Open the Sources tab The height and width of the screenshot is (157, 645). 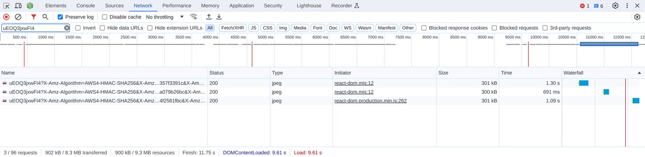114,6
